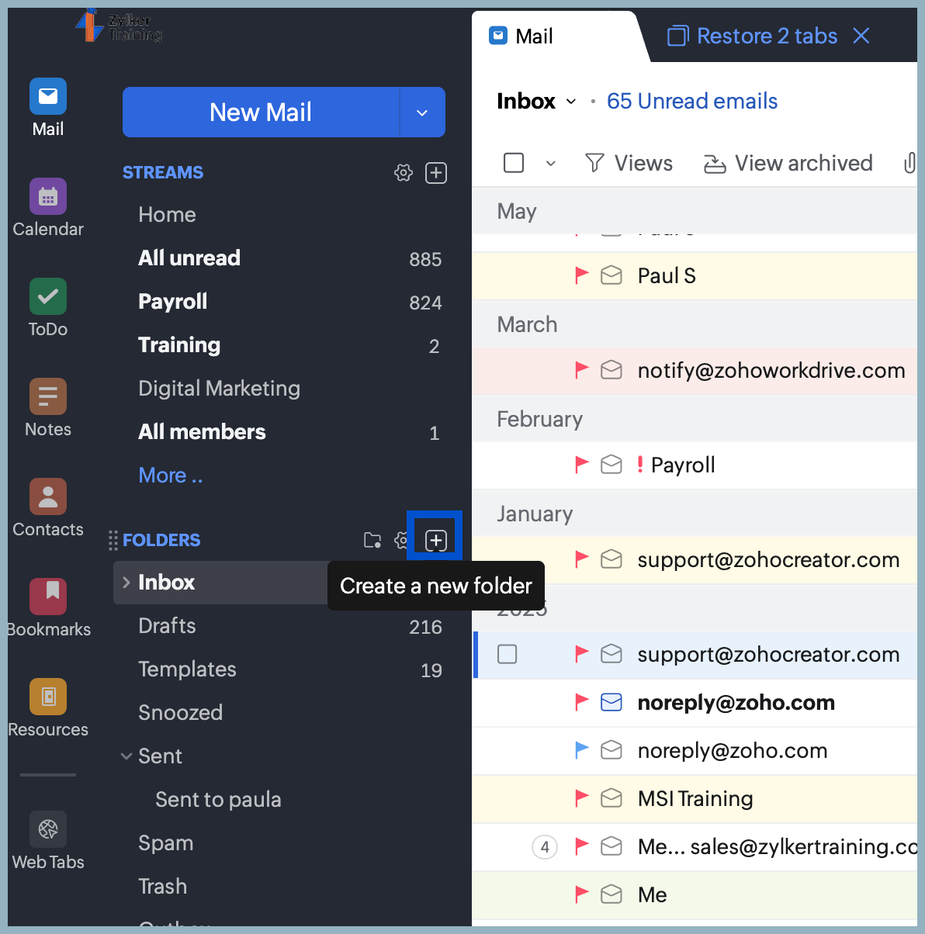
Task: Open Web Tabs
Action: tap(48, 841)
